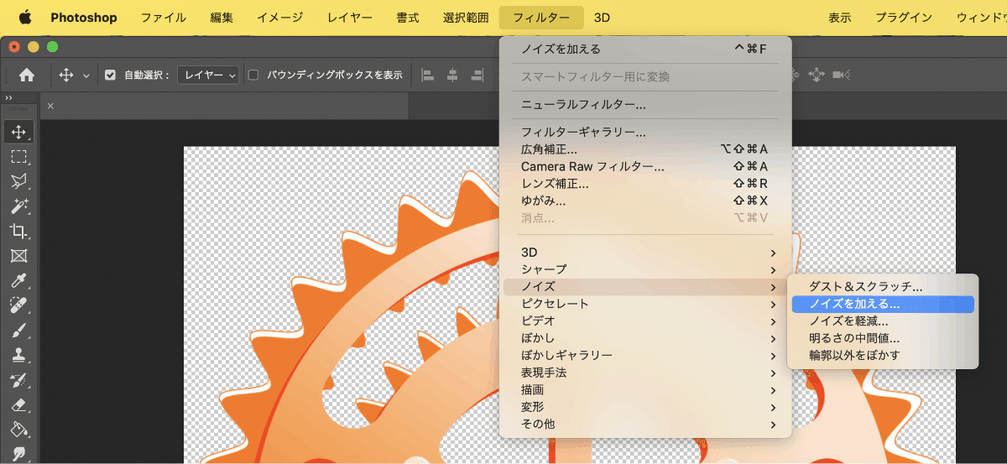Choose ダスト&スクラッチ... in noise submenu

click(x=883, y=287)
